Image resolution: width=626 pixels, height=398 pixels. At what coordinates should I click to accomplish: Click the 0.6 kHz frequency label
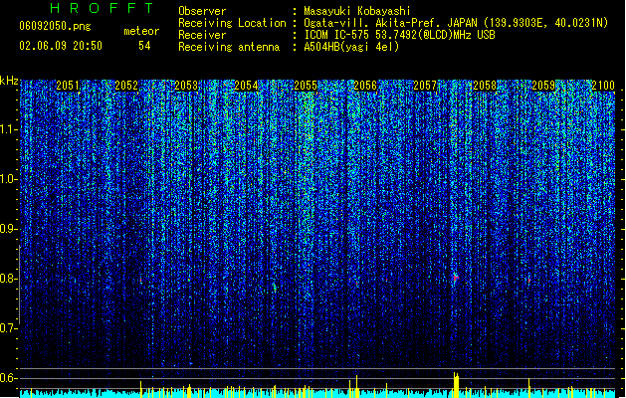tap(8, 378)
